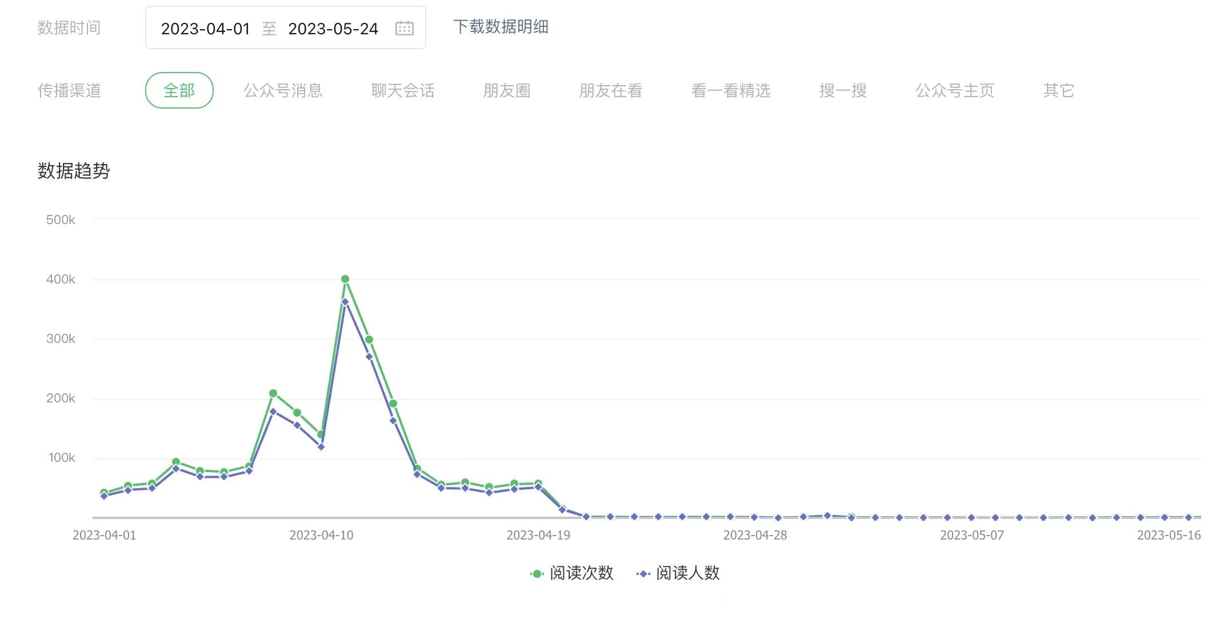
Task: Click the 2023-04-01 start date field
Action: (205, 29)
